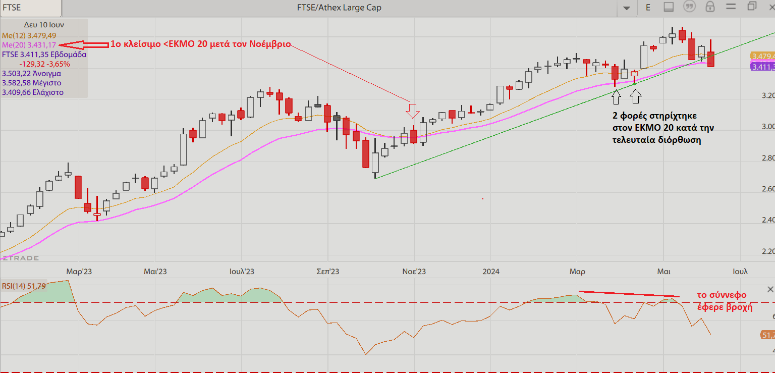Click the FTSE symbol input field
This screenshot has width=775, height=373.
click(31, 8)
